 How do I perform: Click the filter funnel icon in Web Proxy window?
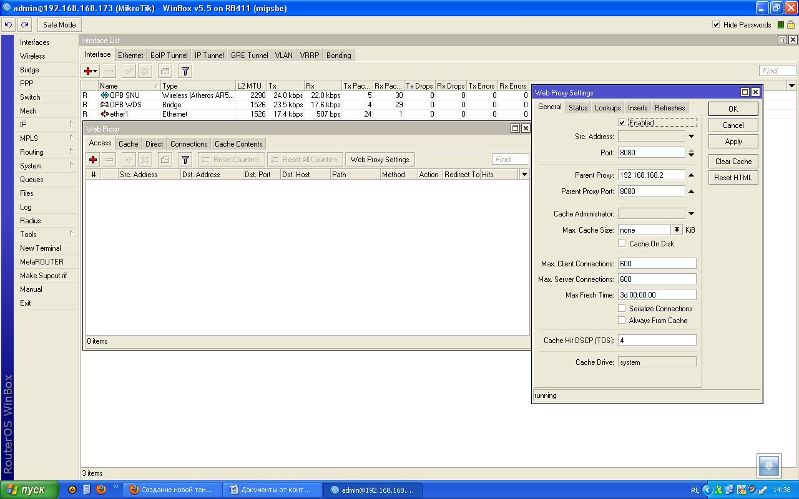tap(185, 160)
